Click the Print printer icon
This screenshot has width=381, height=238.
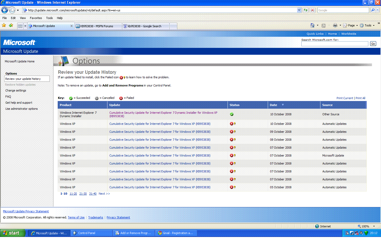pyautogui.click(x=335, y=25)
